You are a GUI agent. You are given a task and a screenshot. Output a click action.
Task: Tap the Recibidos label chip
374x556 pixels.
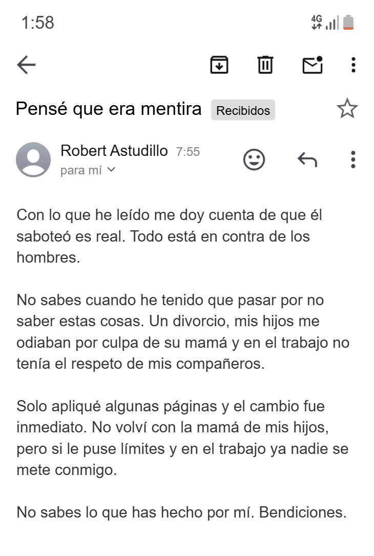(243, 110)
